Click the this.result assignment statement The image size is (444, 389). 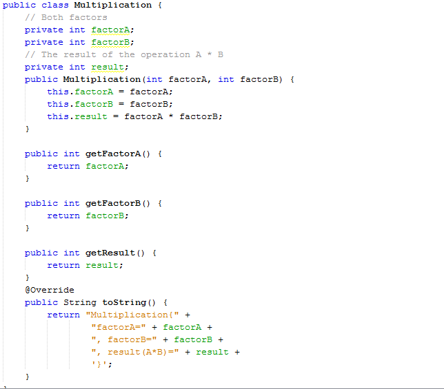pos(134,116)
